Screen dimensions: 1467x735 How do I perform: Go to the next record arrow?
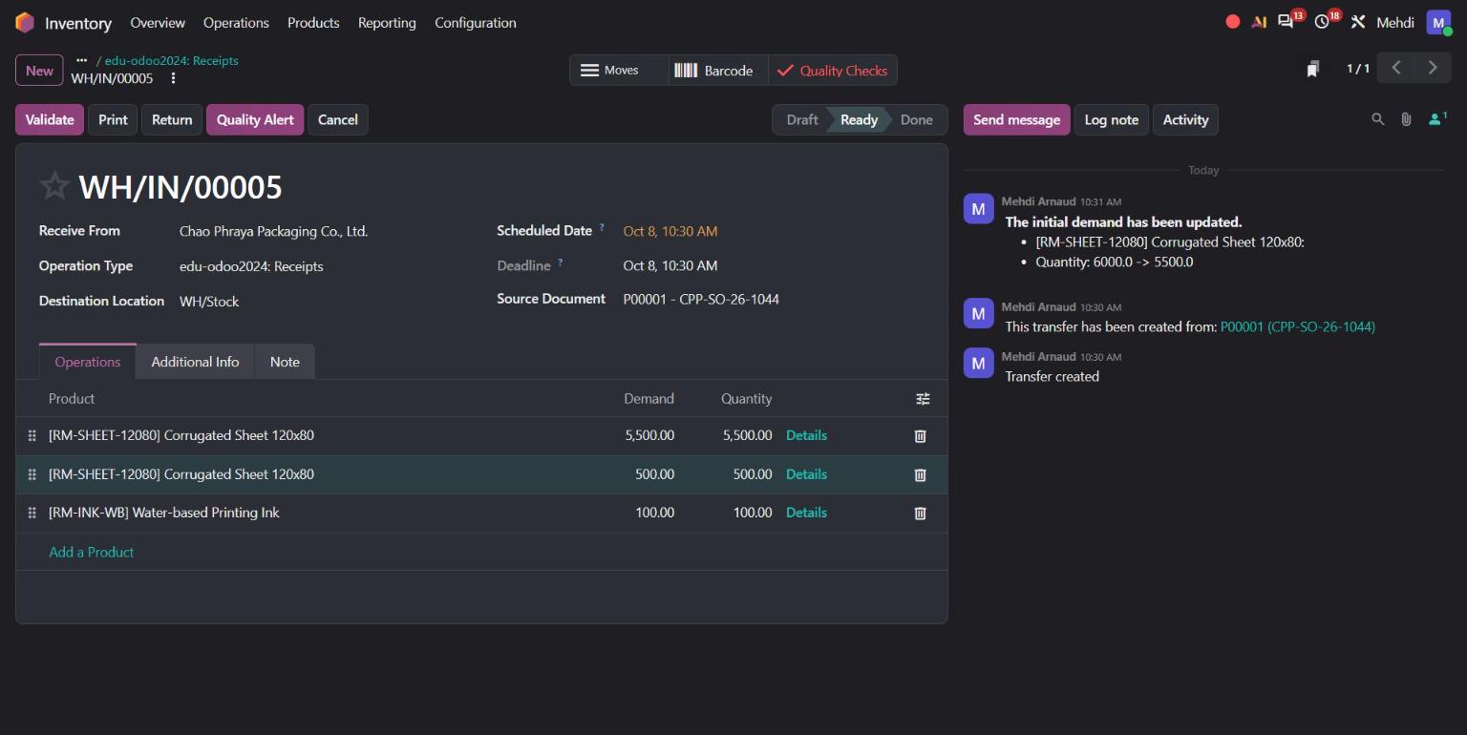pos(1433,68)
